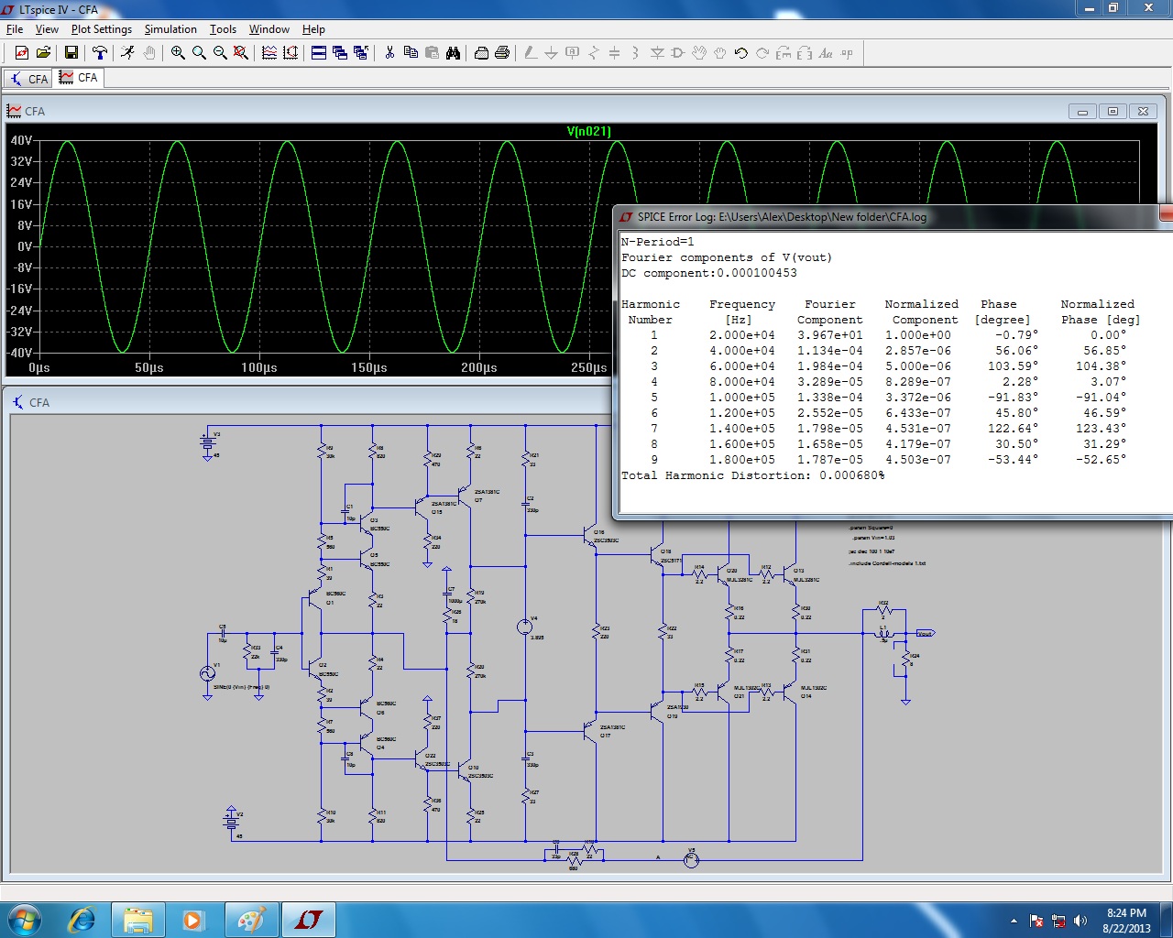Click the paste icon in toolbar

(x=432, y=53)
